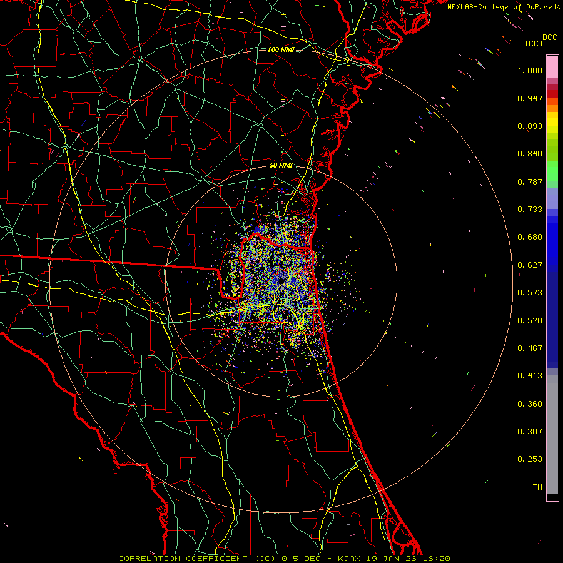Click the 0.627 scale value
This screenshot has width=563, height=563.
click(530, 265)
